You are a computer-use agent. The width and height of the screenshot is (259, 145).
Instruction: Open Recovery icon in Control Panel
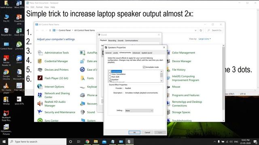click(x=83, y=104)
